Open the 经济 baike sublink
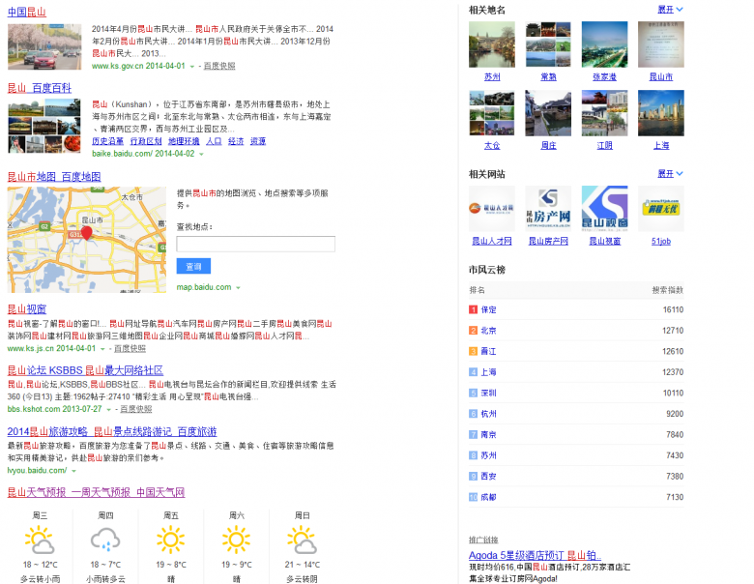754x584 pixels. click(236, 141)
